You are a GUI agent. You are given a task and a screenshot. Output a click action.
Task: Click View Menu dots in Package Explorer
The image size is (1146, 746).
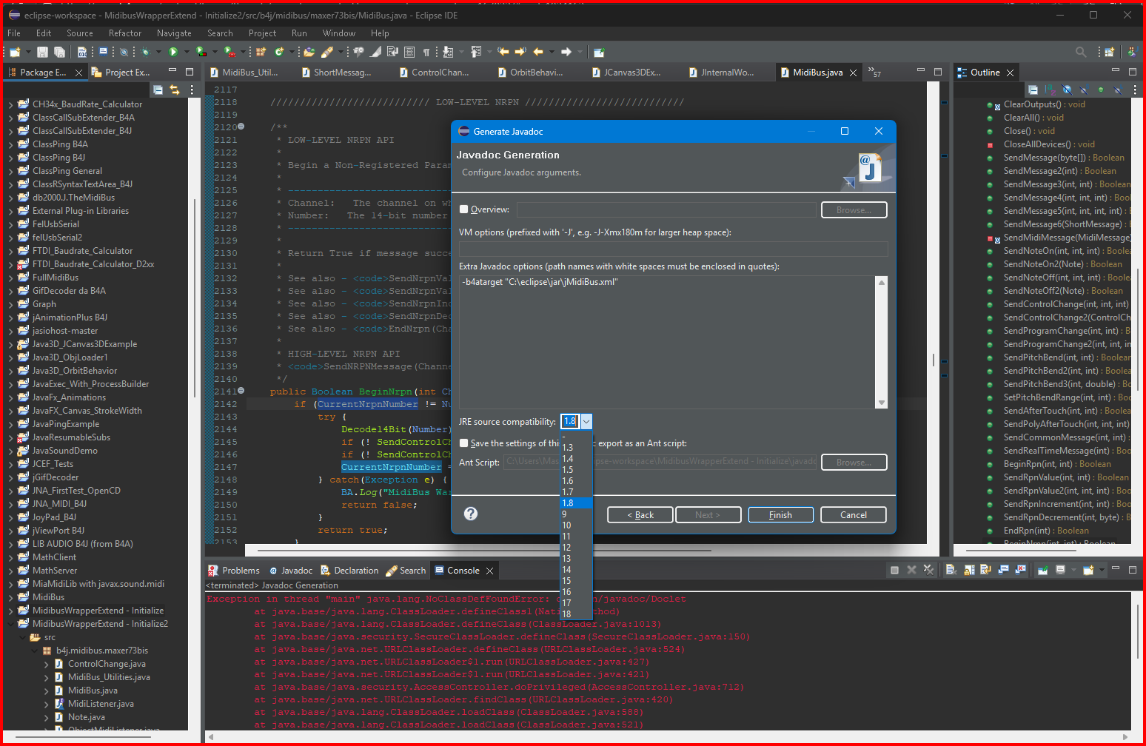point(192,90)
